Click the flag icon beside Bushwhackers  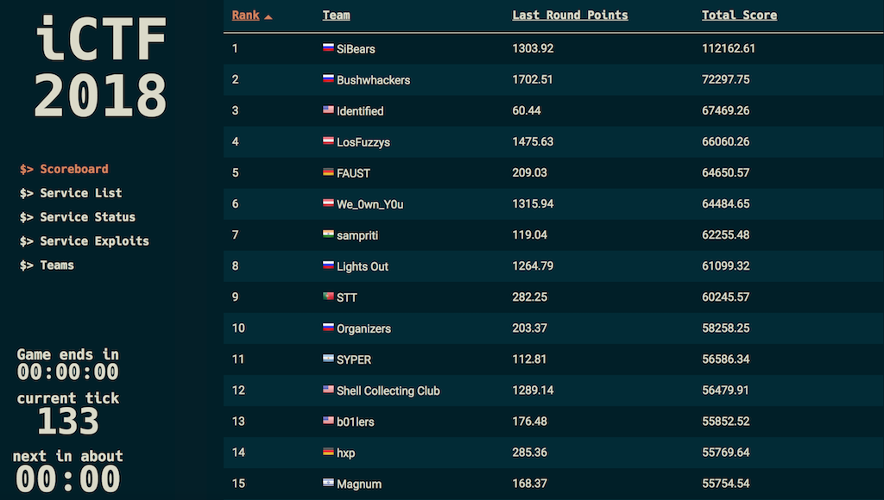coord(328,78)
